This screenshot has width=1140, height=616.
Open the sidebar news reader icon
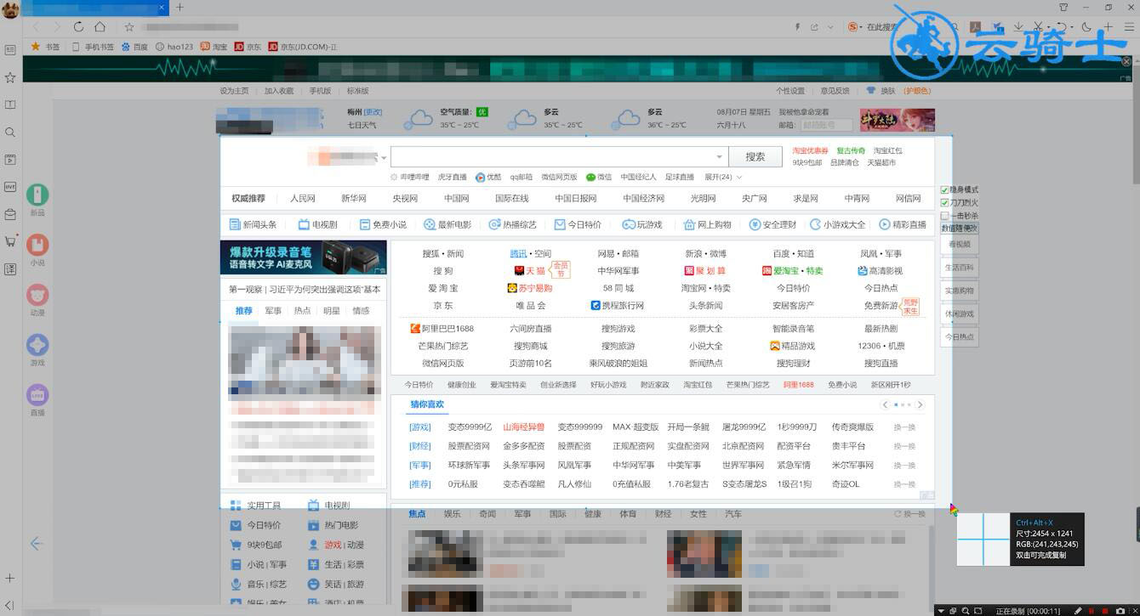tap(10, 50)
